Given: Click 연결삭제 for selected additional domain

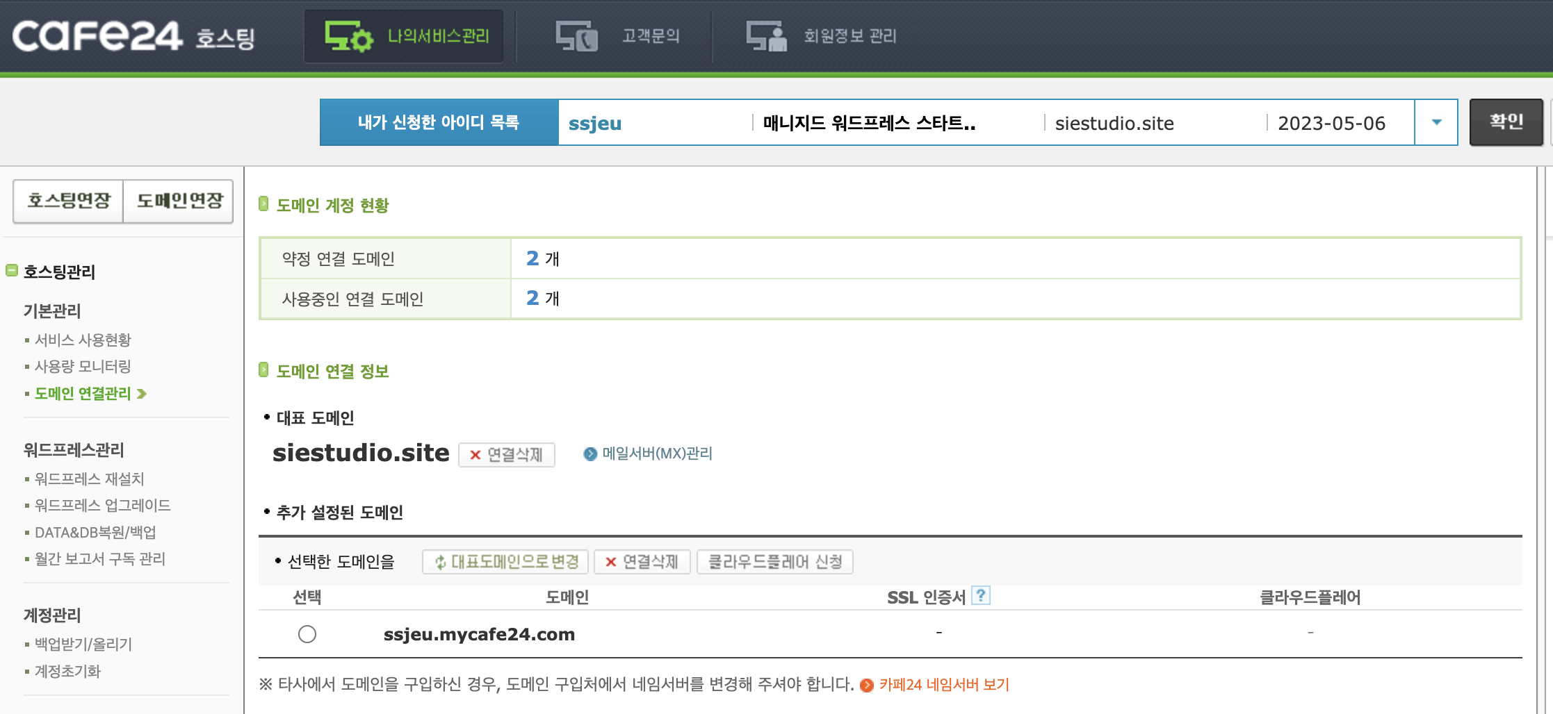Looking at the screenshot, I should (642, 561).
